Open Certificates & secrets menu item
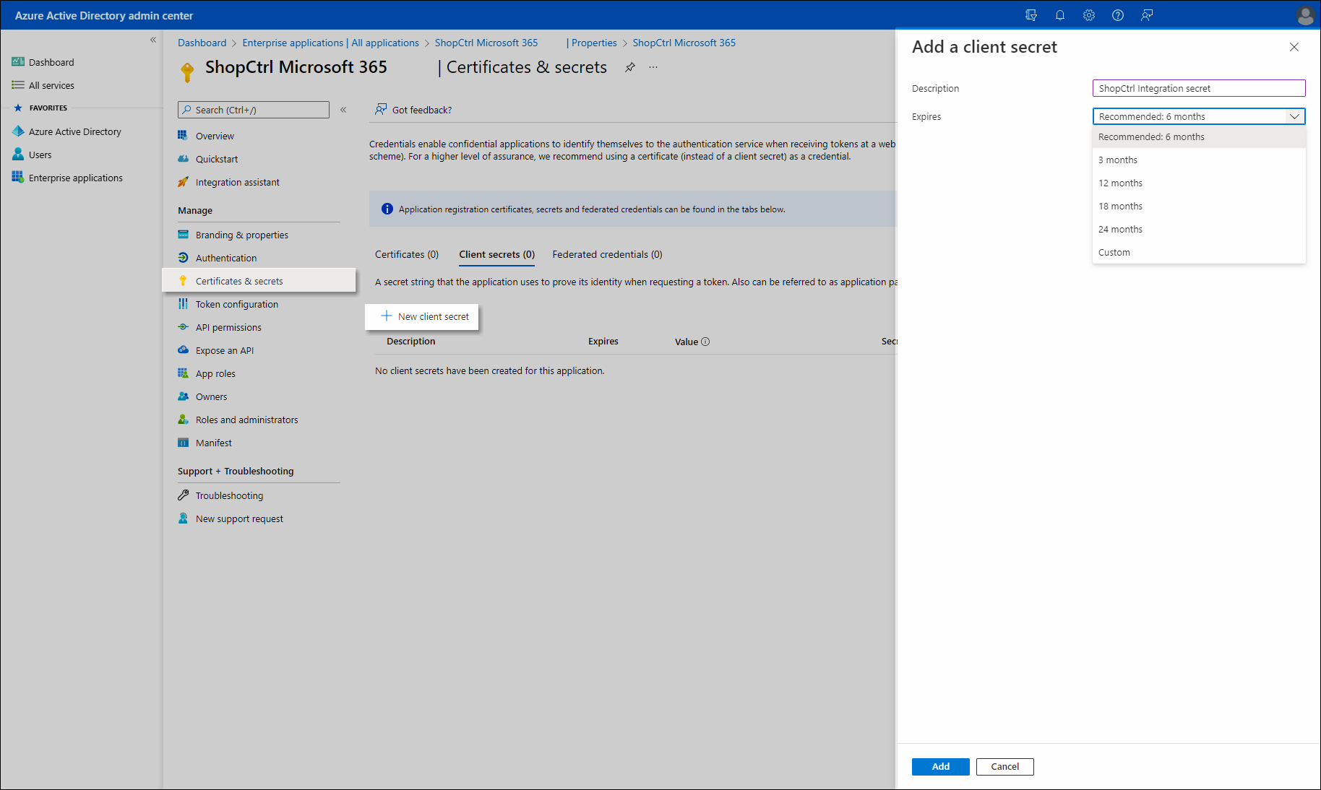The height and width of the screenshot is (790, 1321). [x=259, y=281]
